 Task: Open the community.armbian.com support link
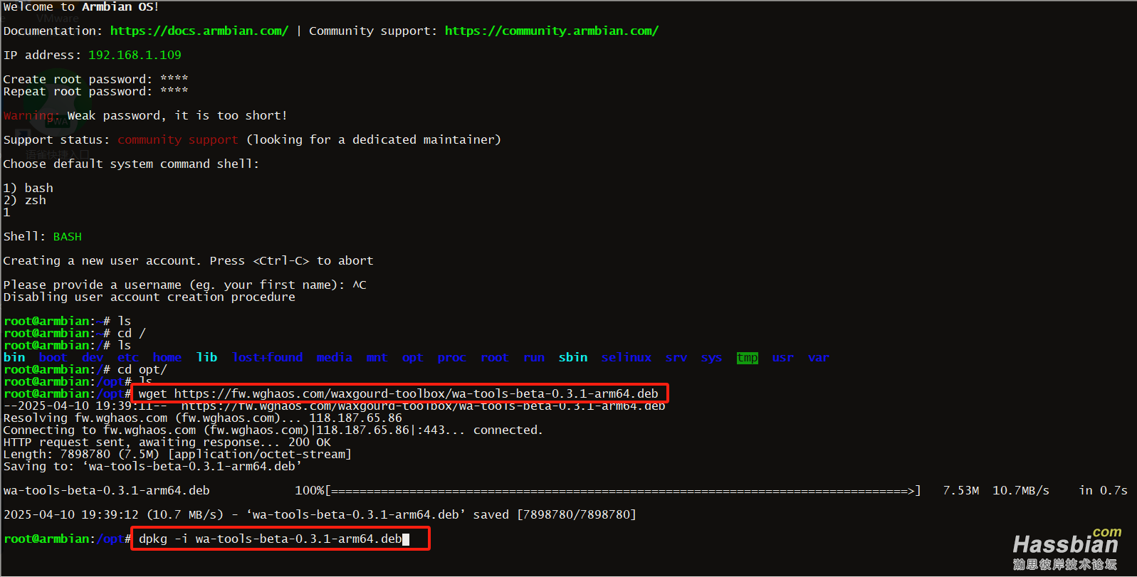[552, 31]
